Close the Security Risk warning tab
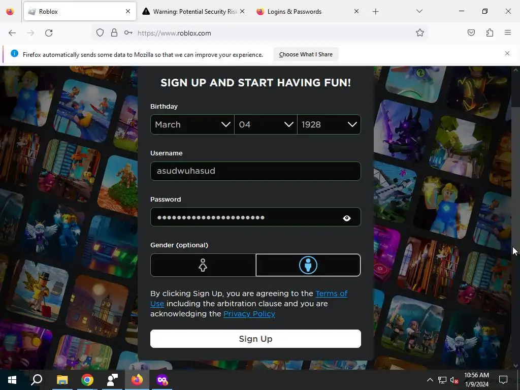Image resolution: width=520 pixels, height=390 pixels. tap(242, 12)
